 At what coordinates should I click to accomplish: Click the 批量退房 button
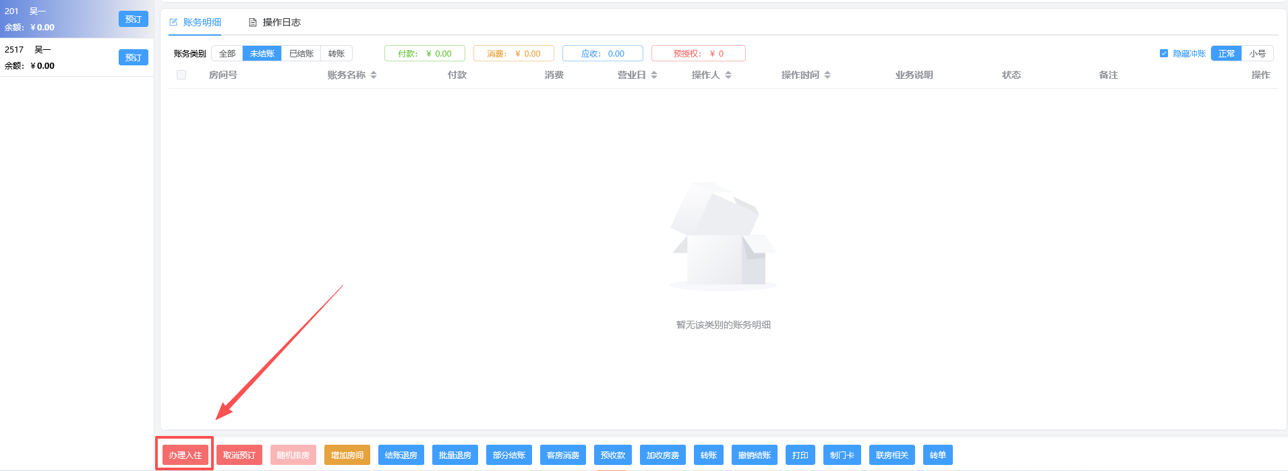tap(455, 455)
